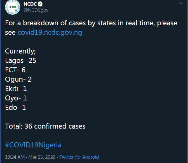Open the NCDC display name link
Image resolution: width=188 pixels, height=163 pixels.
coord(30,4)
